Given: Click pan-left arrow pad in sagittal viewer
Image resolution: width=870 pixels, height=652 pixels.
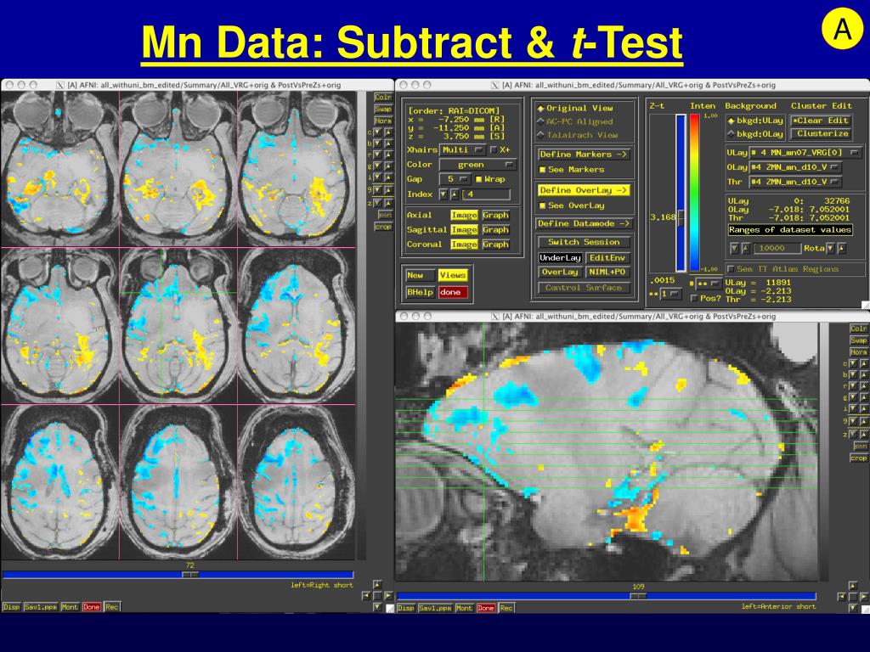Looking at the screenshot, I should pos(842,597).
